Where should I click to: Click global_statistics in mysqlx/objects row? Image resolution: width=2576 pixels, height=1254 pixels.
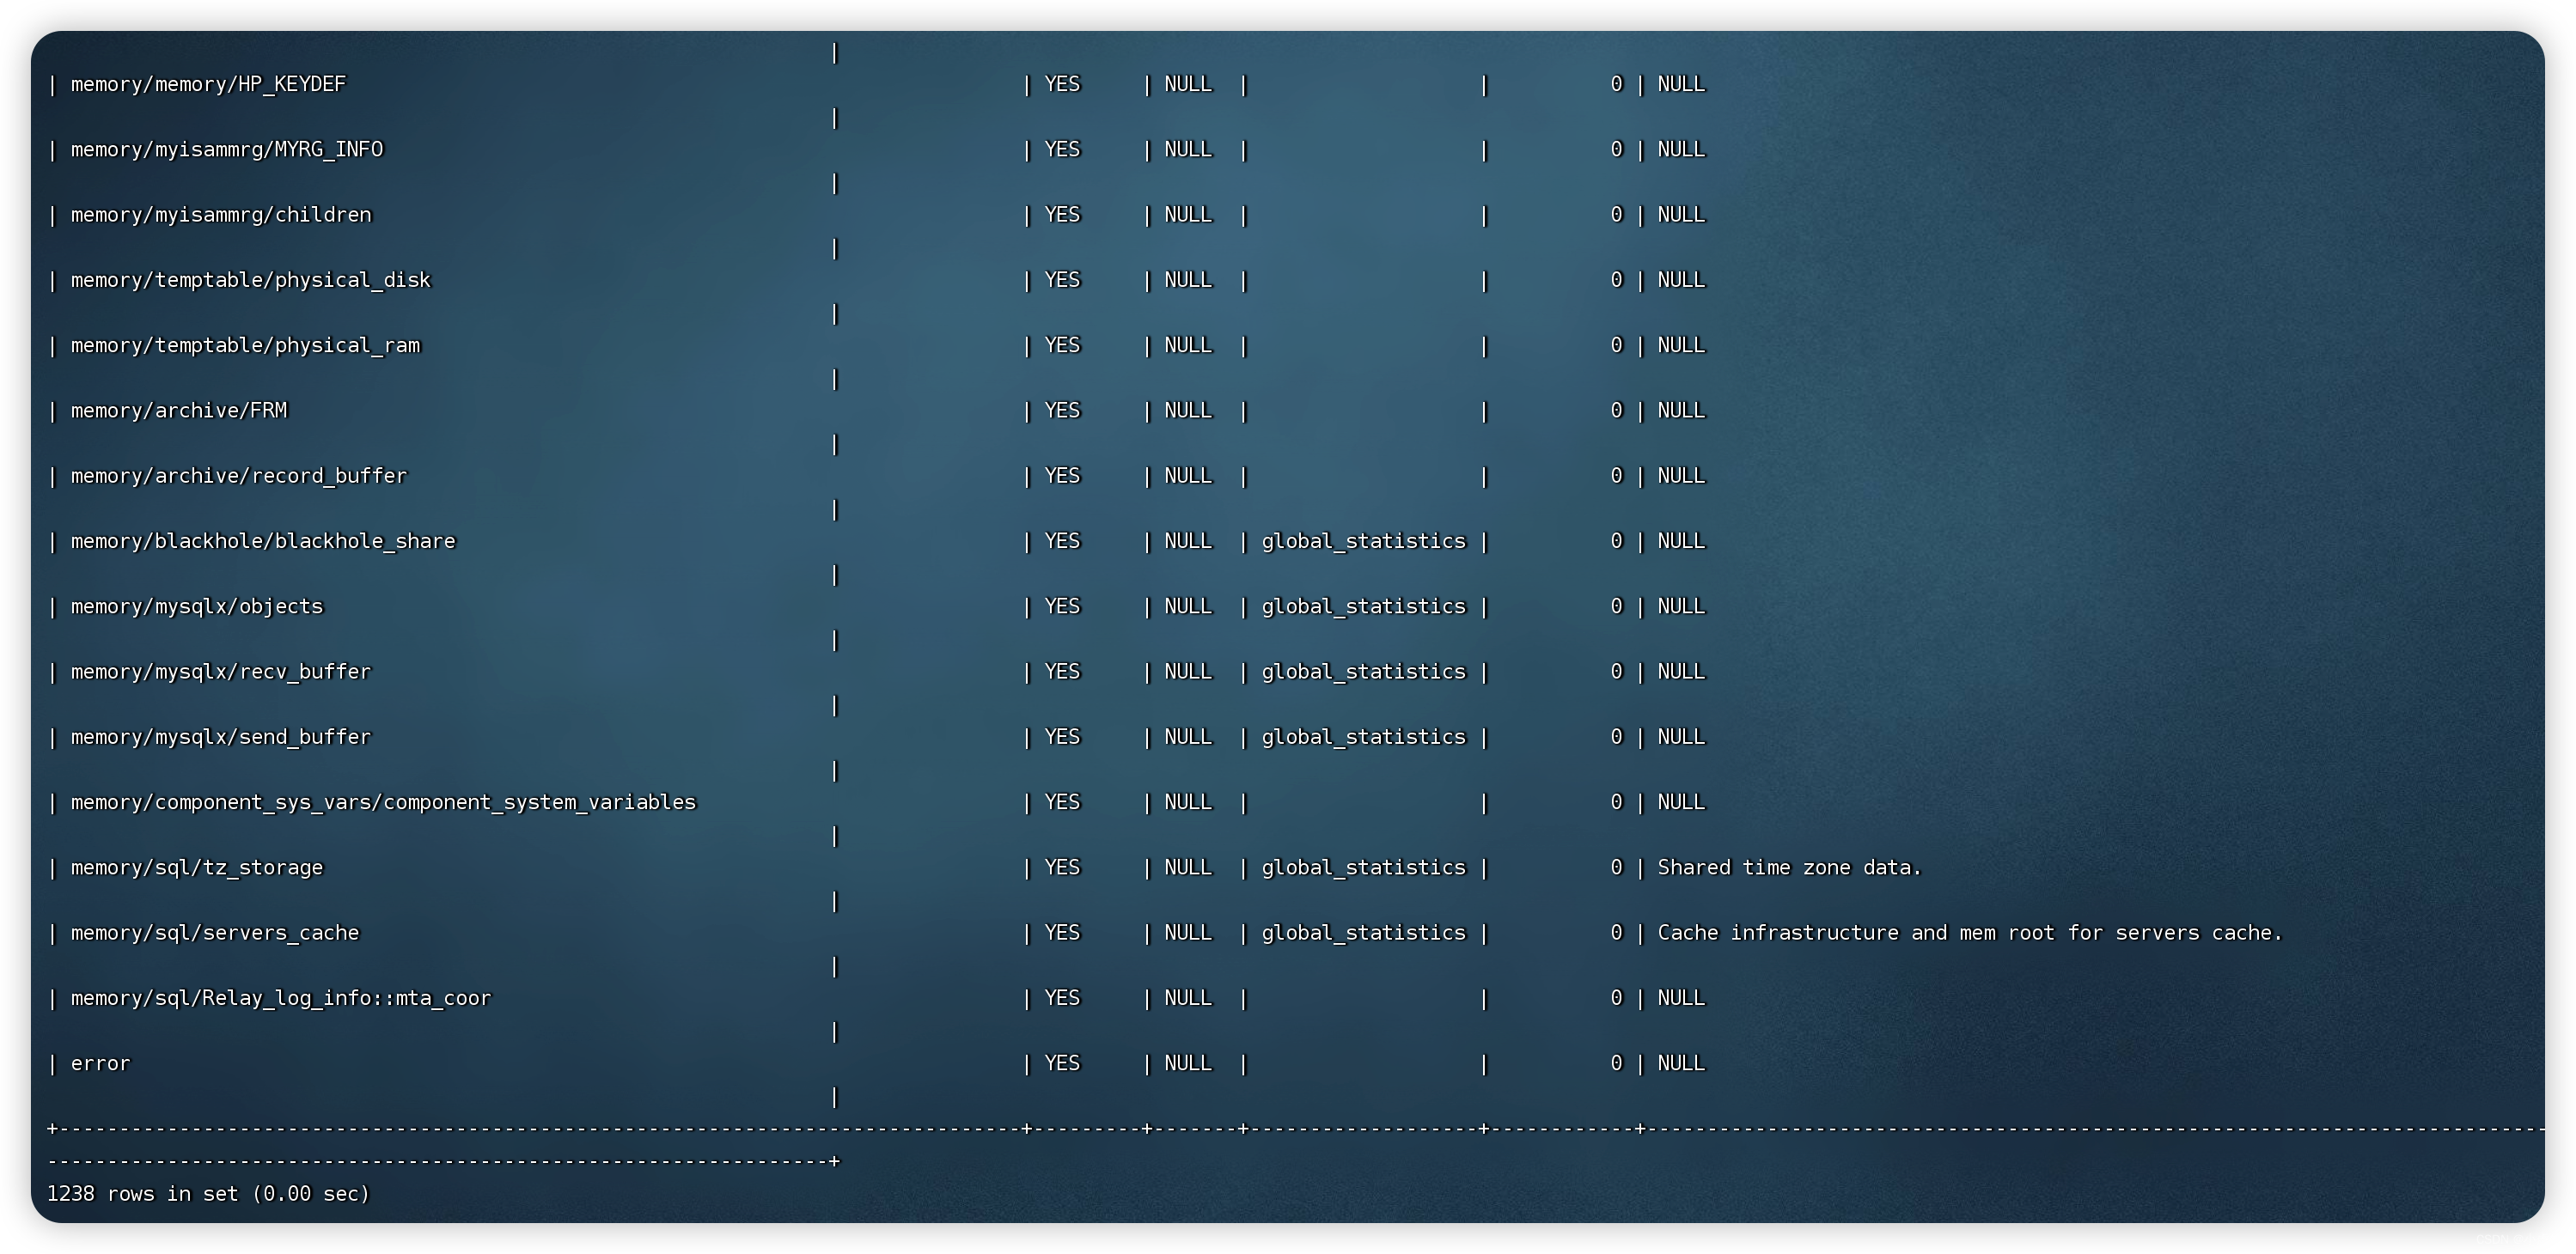point(1363,606)
